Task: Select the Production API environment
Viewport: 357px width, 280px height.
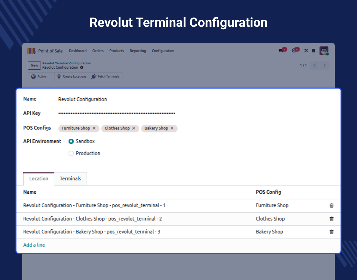Action: (71, 153)
